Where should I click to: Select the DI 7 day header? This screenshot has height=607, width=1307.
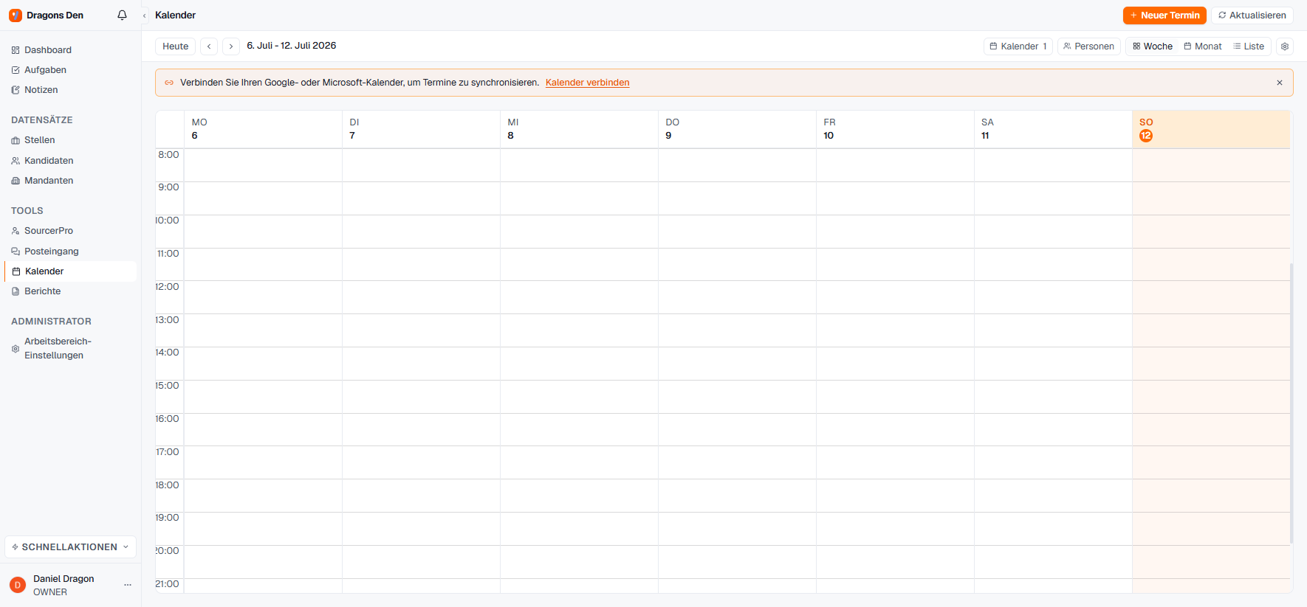pyautogui.click(x=421, y=129)
